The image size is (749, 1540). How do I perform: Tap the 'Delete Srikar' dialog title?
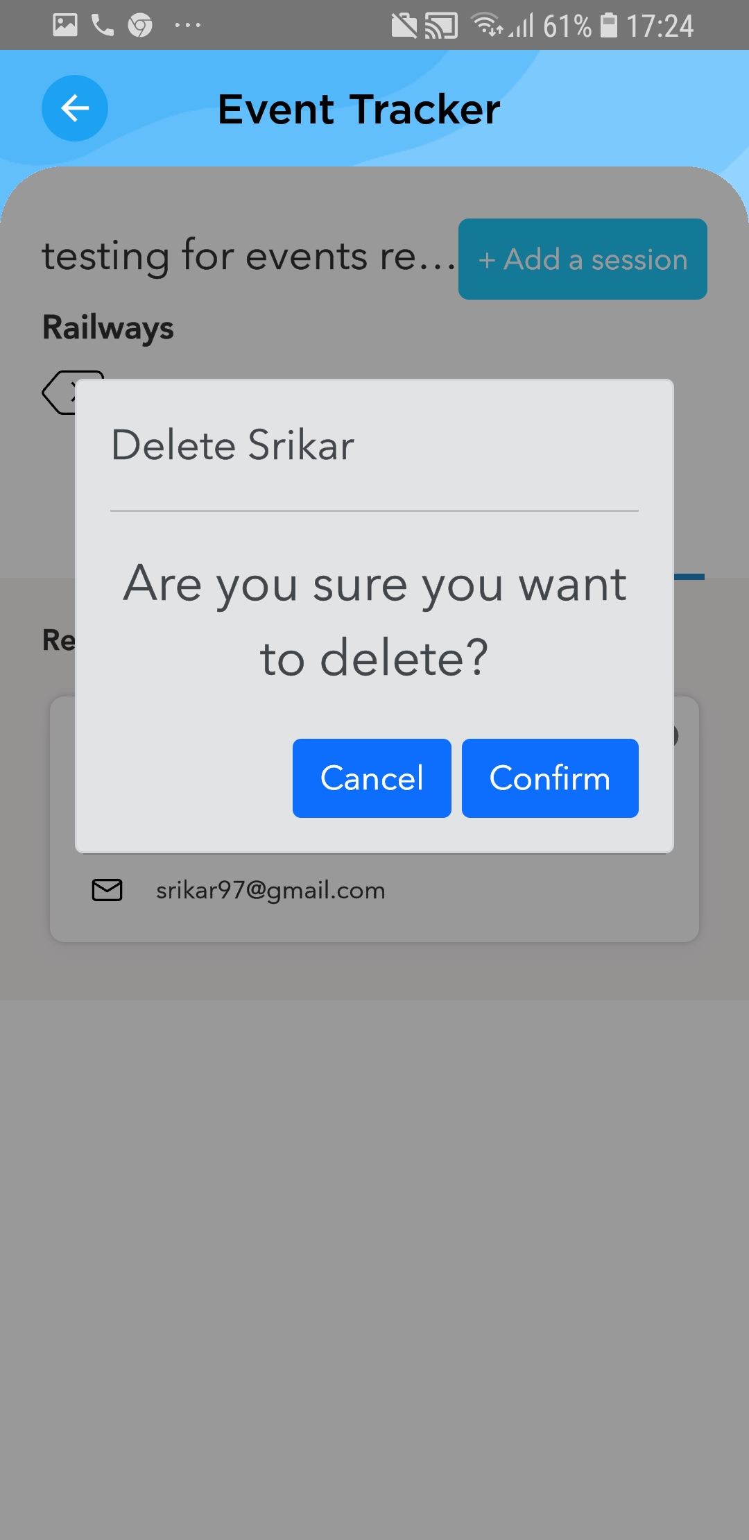click(x=233, y=445)
